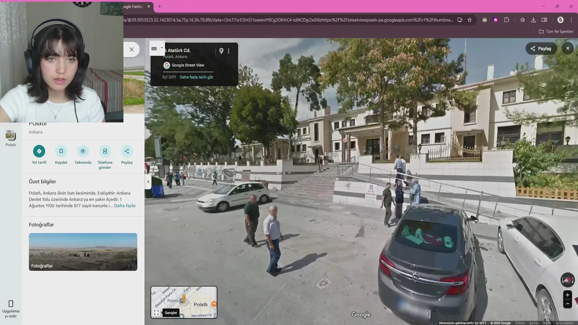The height and width of the screenshot is (325, 578).
Task: Open a new browser tab
Action: tap(159, 6)
